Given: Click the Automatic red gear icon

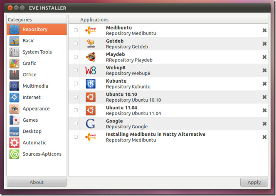Looking at the screenshot, I should click(14, 142).
